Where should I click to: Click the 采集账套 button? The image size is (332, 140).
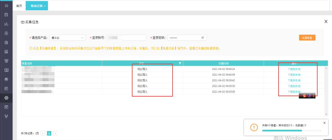point(307,38)
